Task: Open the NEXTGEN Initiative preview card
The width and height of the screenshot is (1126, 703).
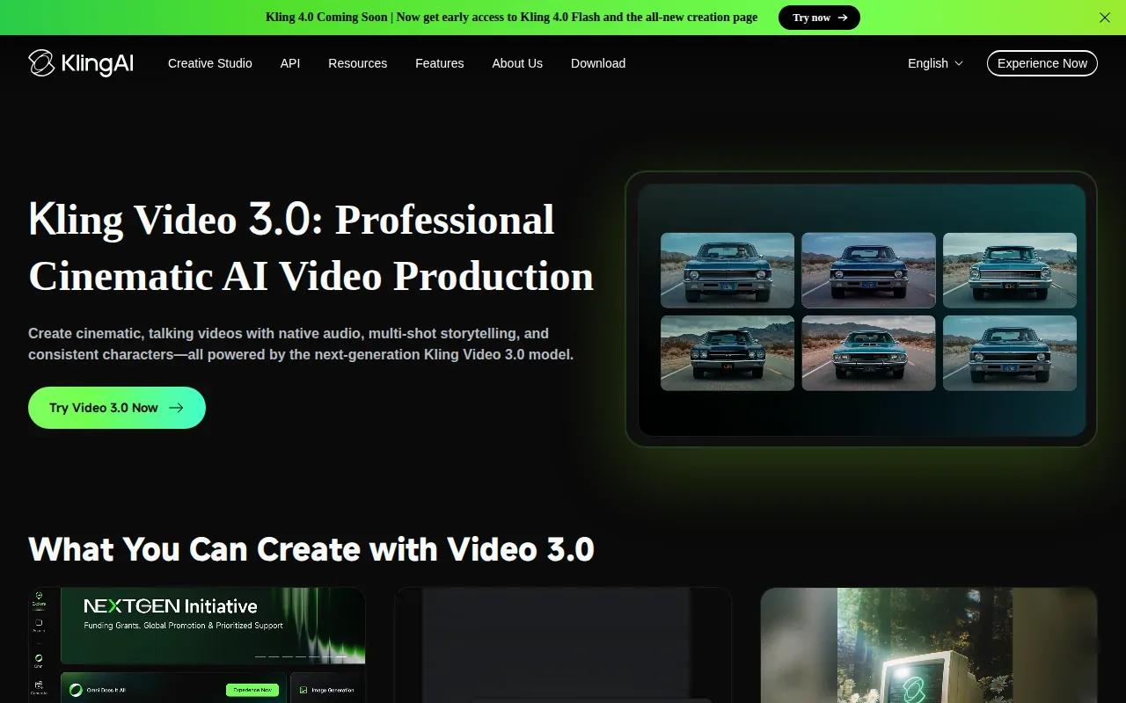Action: [197, 645]
